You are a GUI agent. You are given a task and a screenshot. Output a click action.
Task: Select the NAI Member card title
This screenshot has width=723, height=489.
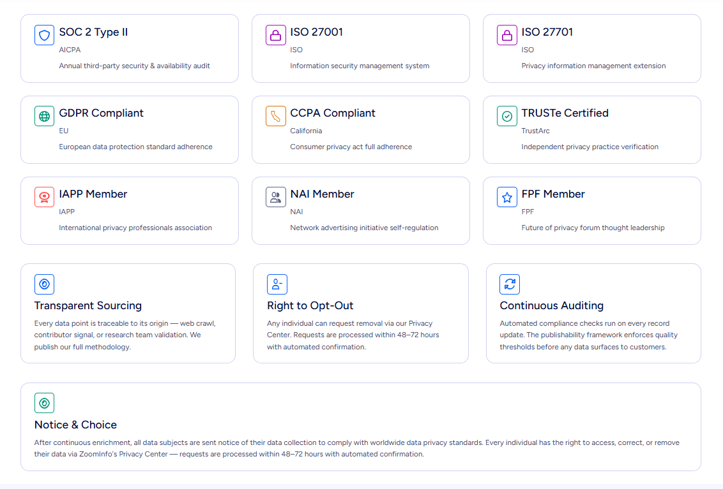[x=322, y=194]
